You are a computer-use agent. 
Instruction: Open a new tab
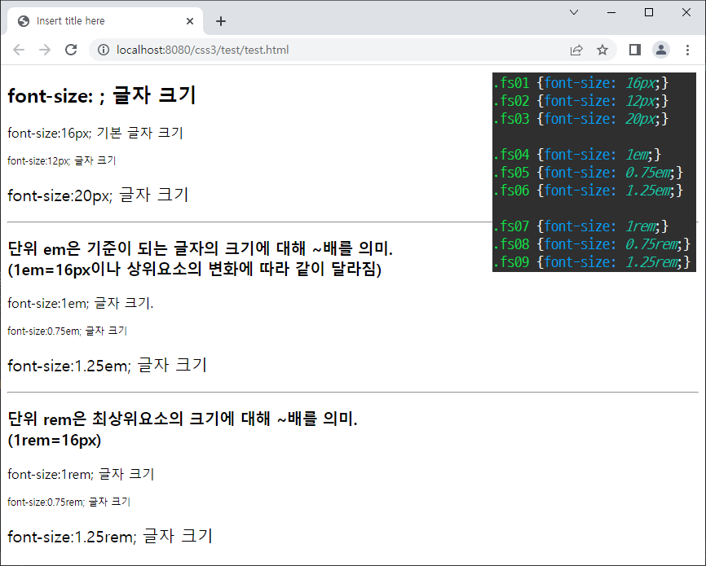(x=221, y=21)
